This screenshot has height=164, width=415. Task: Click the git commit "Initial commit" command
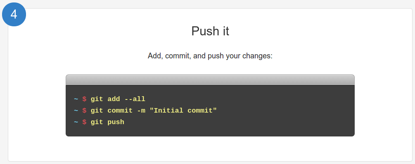click(x=154, y=111)
